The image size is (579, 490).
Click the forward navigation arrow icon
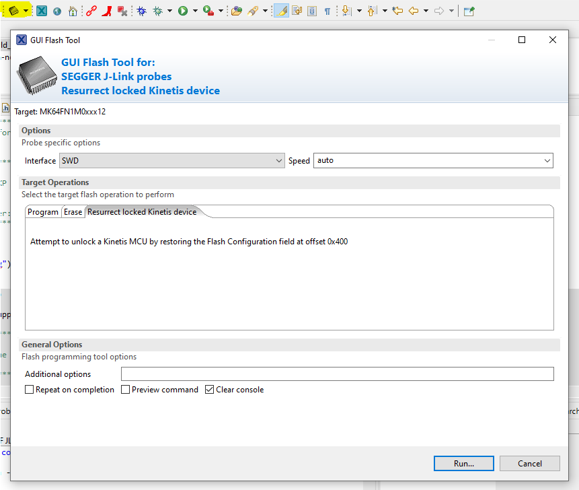[439, 11]
